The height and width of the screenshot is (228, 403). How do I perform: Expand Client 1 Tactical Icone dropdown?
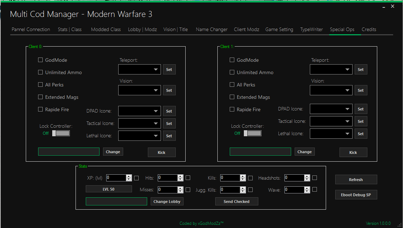(331, 121)
